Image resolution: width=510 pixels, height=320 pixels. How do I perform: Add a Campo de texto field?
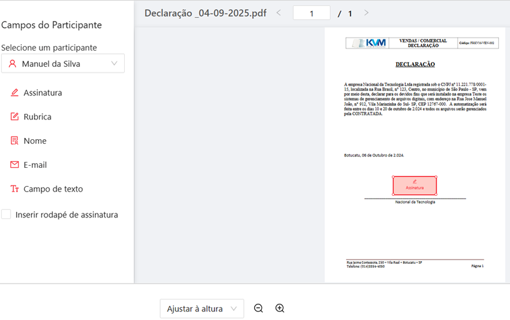[53, 189]
